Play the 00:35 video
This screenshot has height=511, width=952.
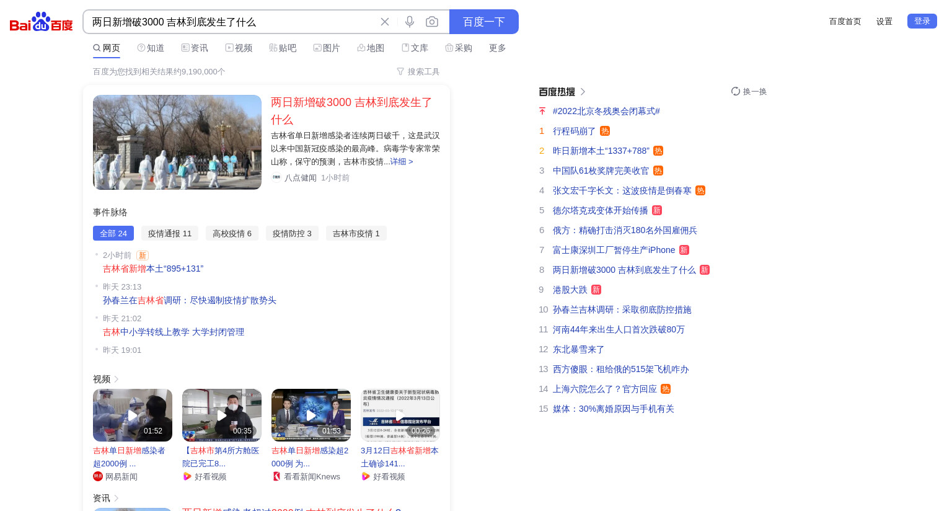pyautogui.click(x=222, y=415)
